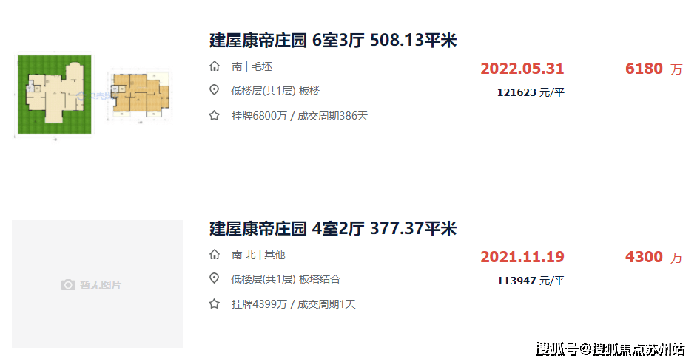Click the 2022.05.31 deal date
This screenshot has height=364, width=700.
click(522, 69)
